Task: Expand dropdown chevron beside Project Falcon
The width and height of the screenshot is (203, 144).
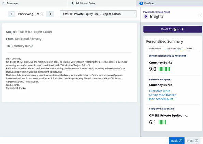Action: pyautogui.click(x=134, y=14)
